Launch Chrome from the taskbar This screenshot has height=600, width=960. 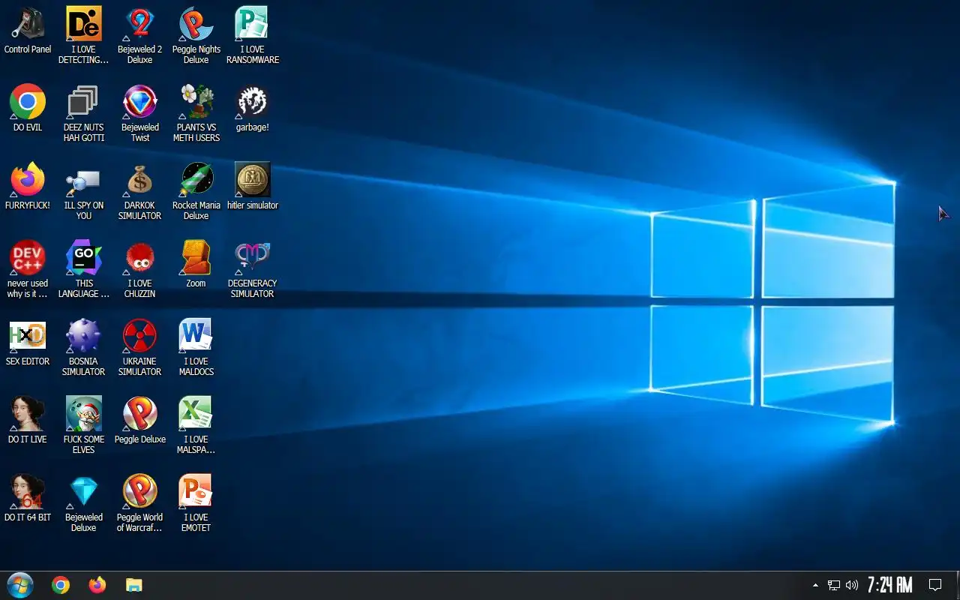click(x=61, y=585)
